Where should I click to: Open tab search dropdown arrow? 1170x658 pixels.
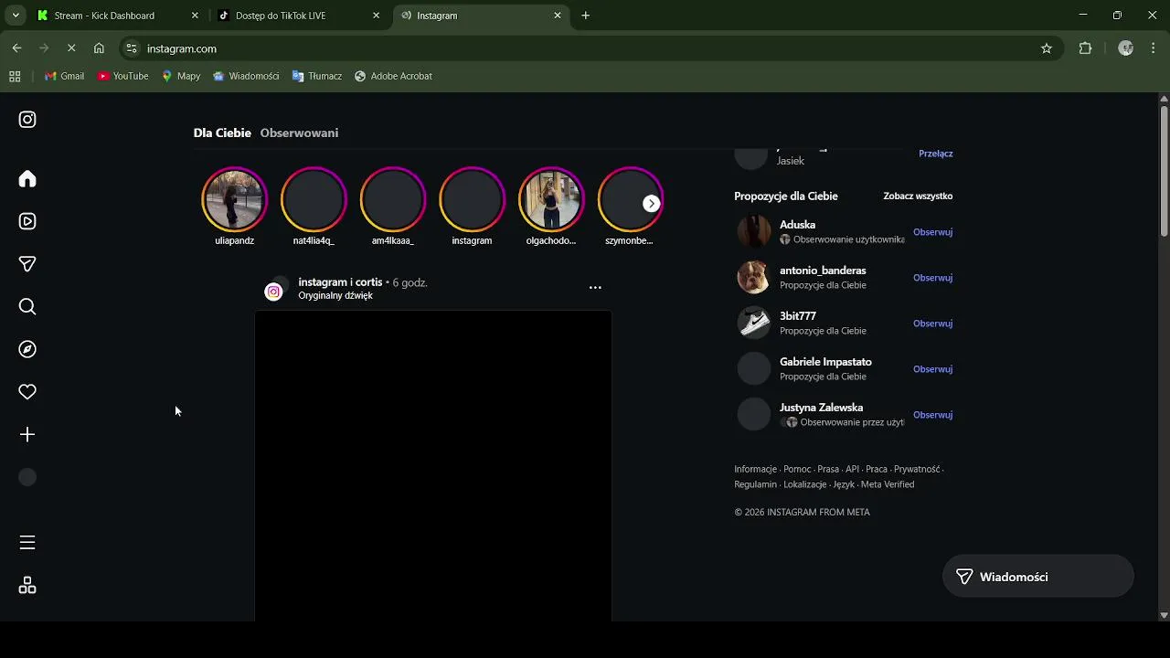[16, 16]
